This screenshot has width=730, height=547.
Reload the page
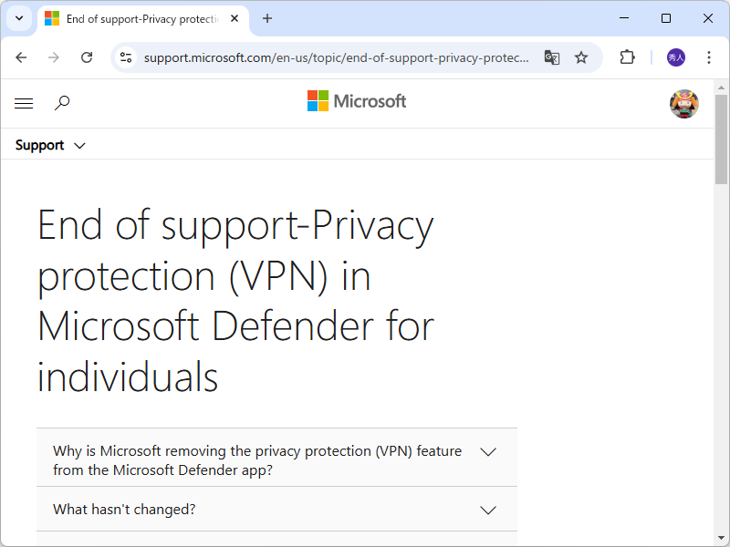click(87, 57)
